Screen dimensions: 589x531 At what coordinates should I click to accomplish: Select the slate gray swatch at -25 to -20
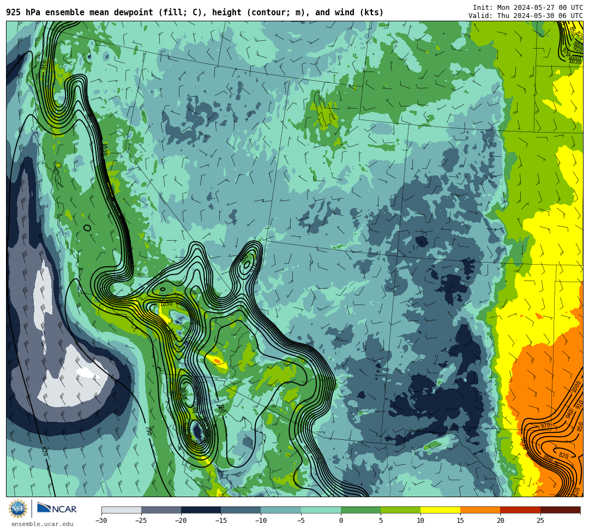click(x=161, y=510)
